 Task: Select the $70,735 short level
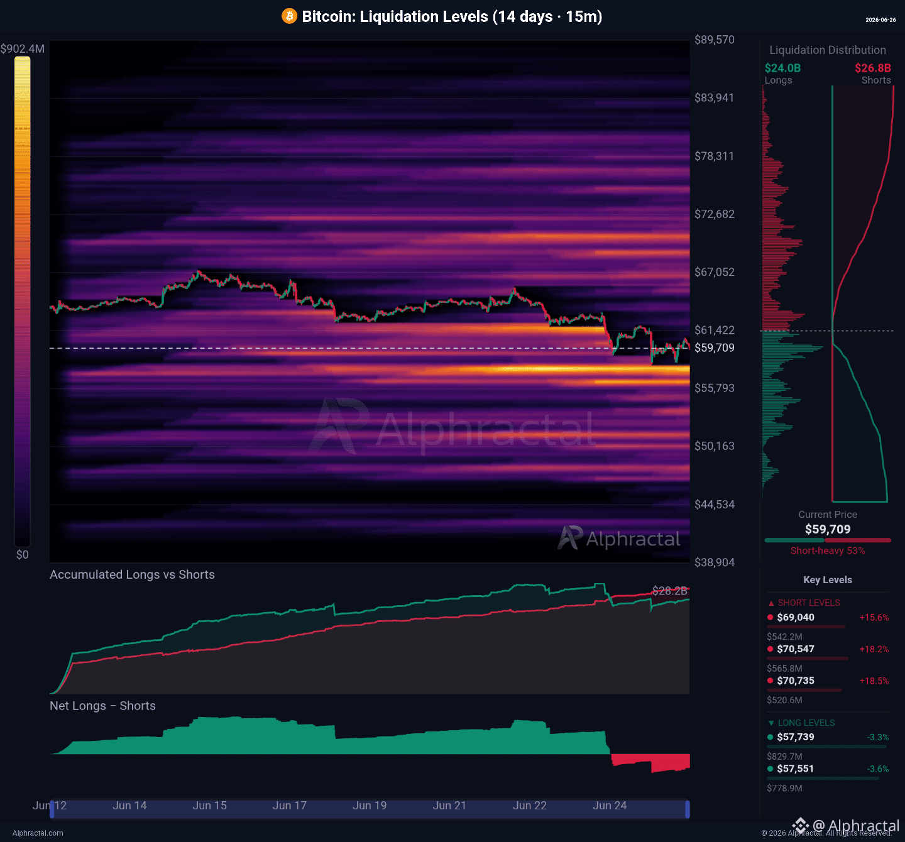point(796,681)
